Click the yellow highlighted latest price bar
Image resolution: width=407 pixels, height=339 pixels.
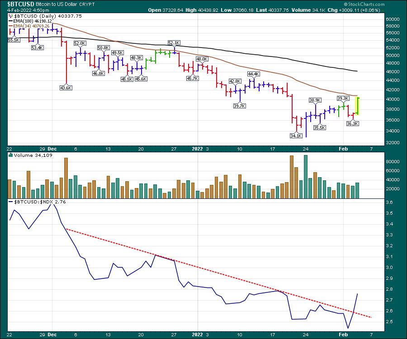[x=358, y=105]
